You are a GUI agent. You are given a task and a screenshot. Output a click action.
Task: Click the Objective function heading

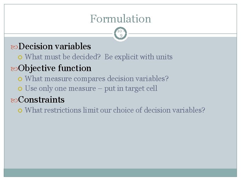click(x=55, y=68)
